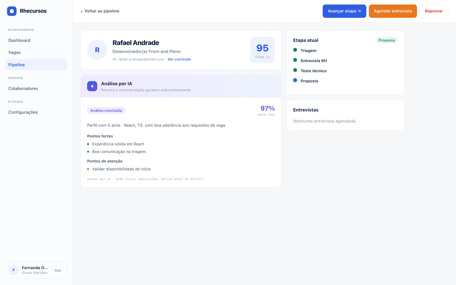456x285 pixels.
Task: Click Experiência sólida em React item
Action: (118, 144)
